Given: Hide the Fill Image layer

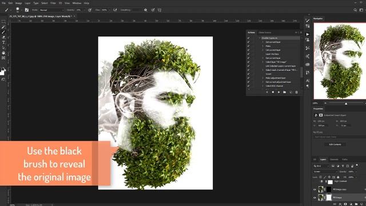Looking at the screenshot, I should tap(315, 197).
